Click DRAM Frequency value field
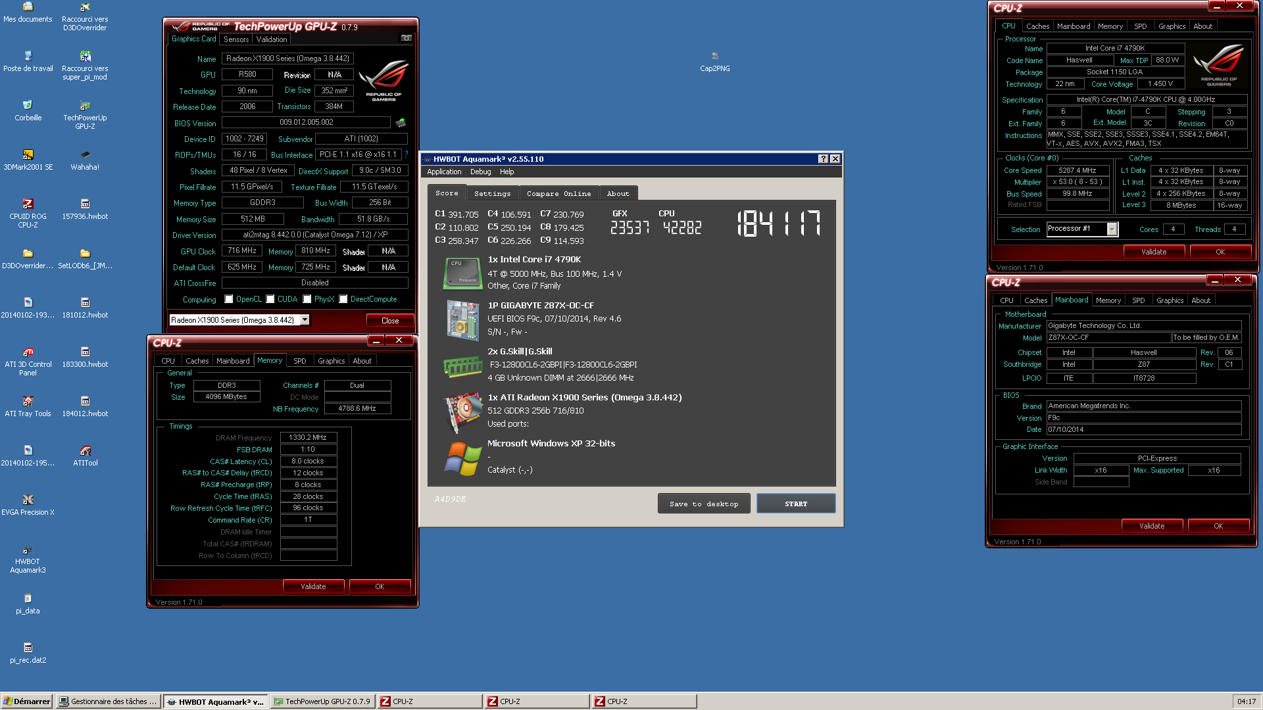Viewport: 1263px width, 710px height. point(309,437)
